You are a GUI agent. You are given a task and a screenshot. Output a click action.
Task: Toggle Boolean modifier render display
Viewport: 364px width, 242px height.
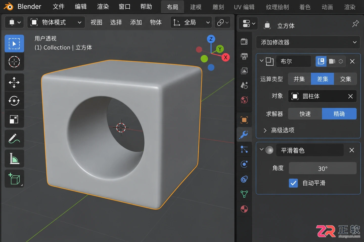[332, 61]
